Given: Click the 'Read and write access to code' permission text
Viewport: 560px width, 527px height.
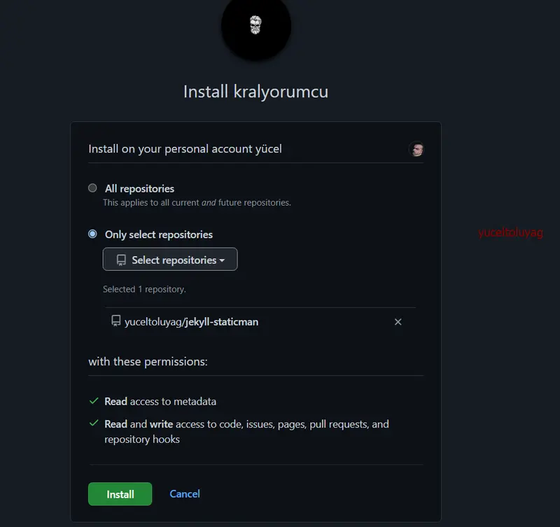Looking at the screenshot, I should point(247,431).
